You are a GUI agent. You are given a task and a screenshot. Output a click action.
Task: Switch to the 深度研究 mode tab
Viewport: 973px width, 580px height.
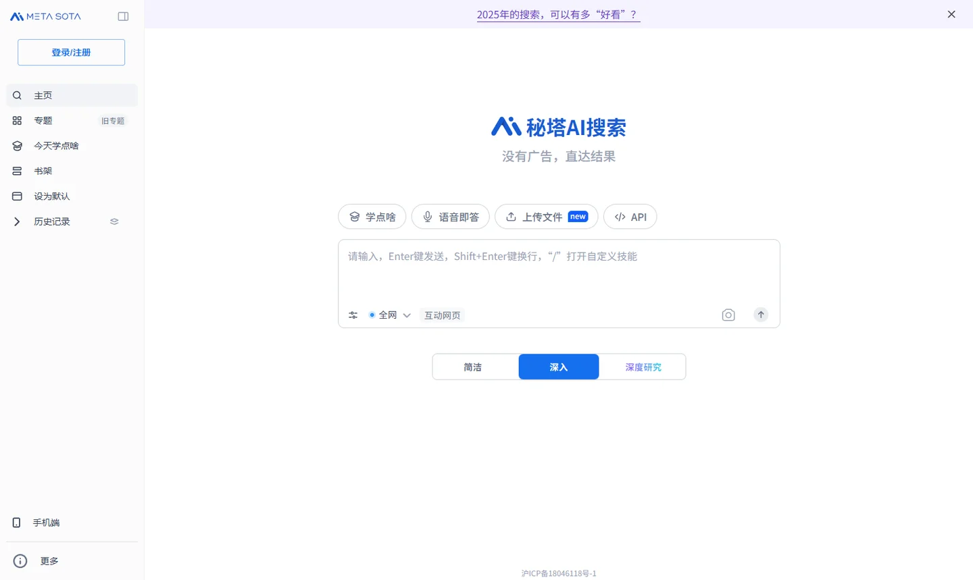coord(643,367)
